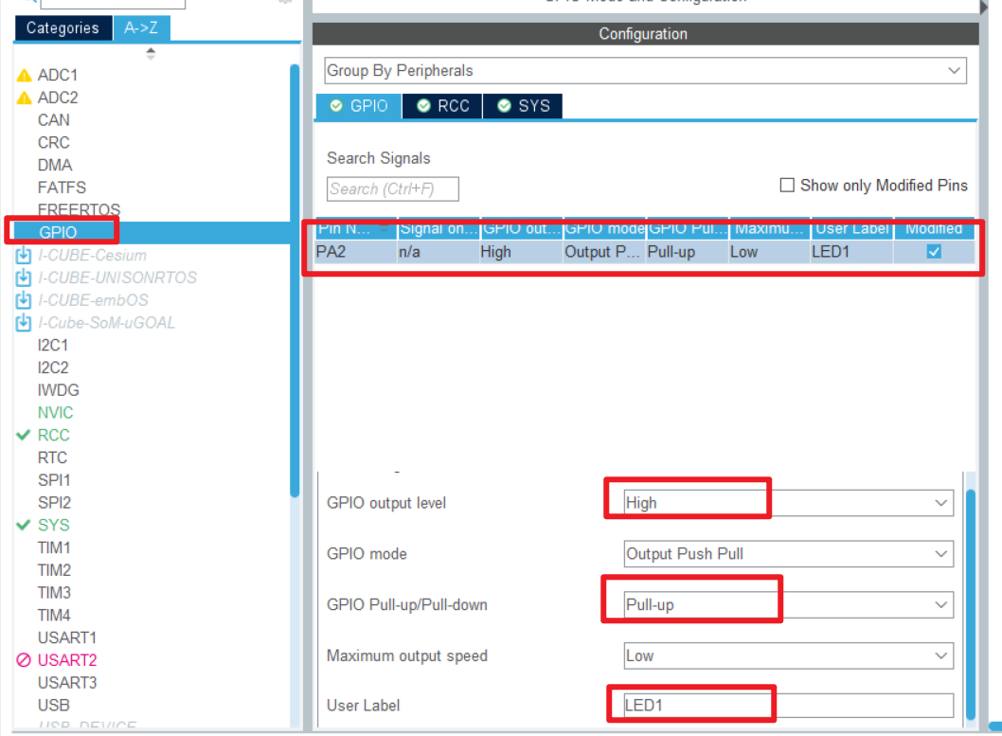
Task: Sort by the Signal on Pin column header
Action: tap(438, 228)
